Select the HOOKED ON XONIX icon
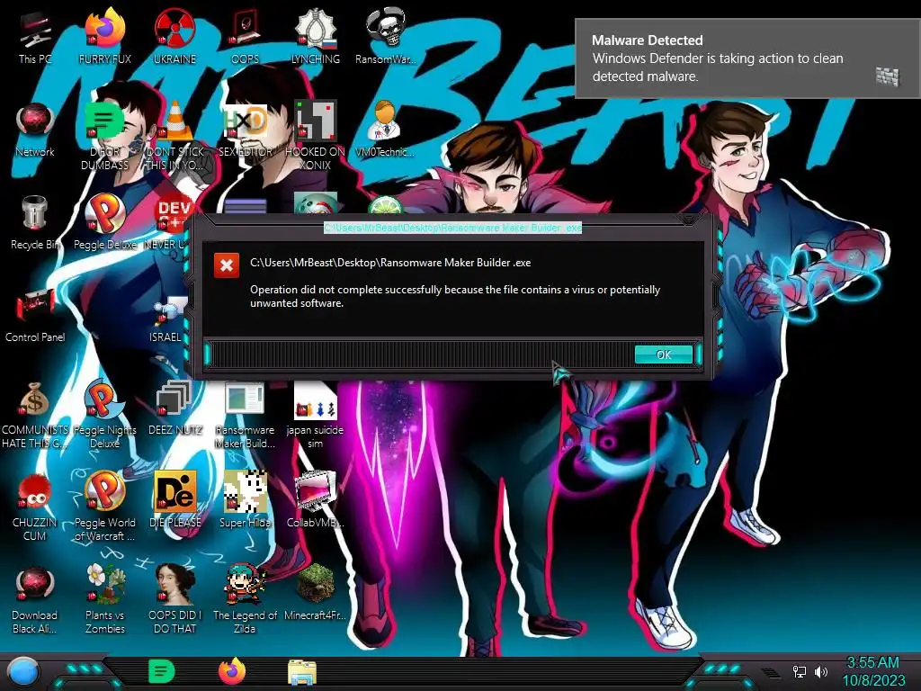Image resolution: width=921 pixels, height=691 pixels. point(316,135)
